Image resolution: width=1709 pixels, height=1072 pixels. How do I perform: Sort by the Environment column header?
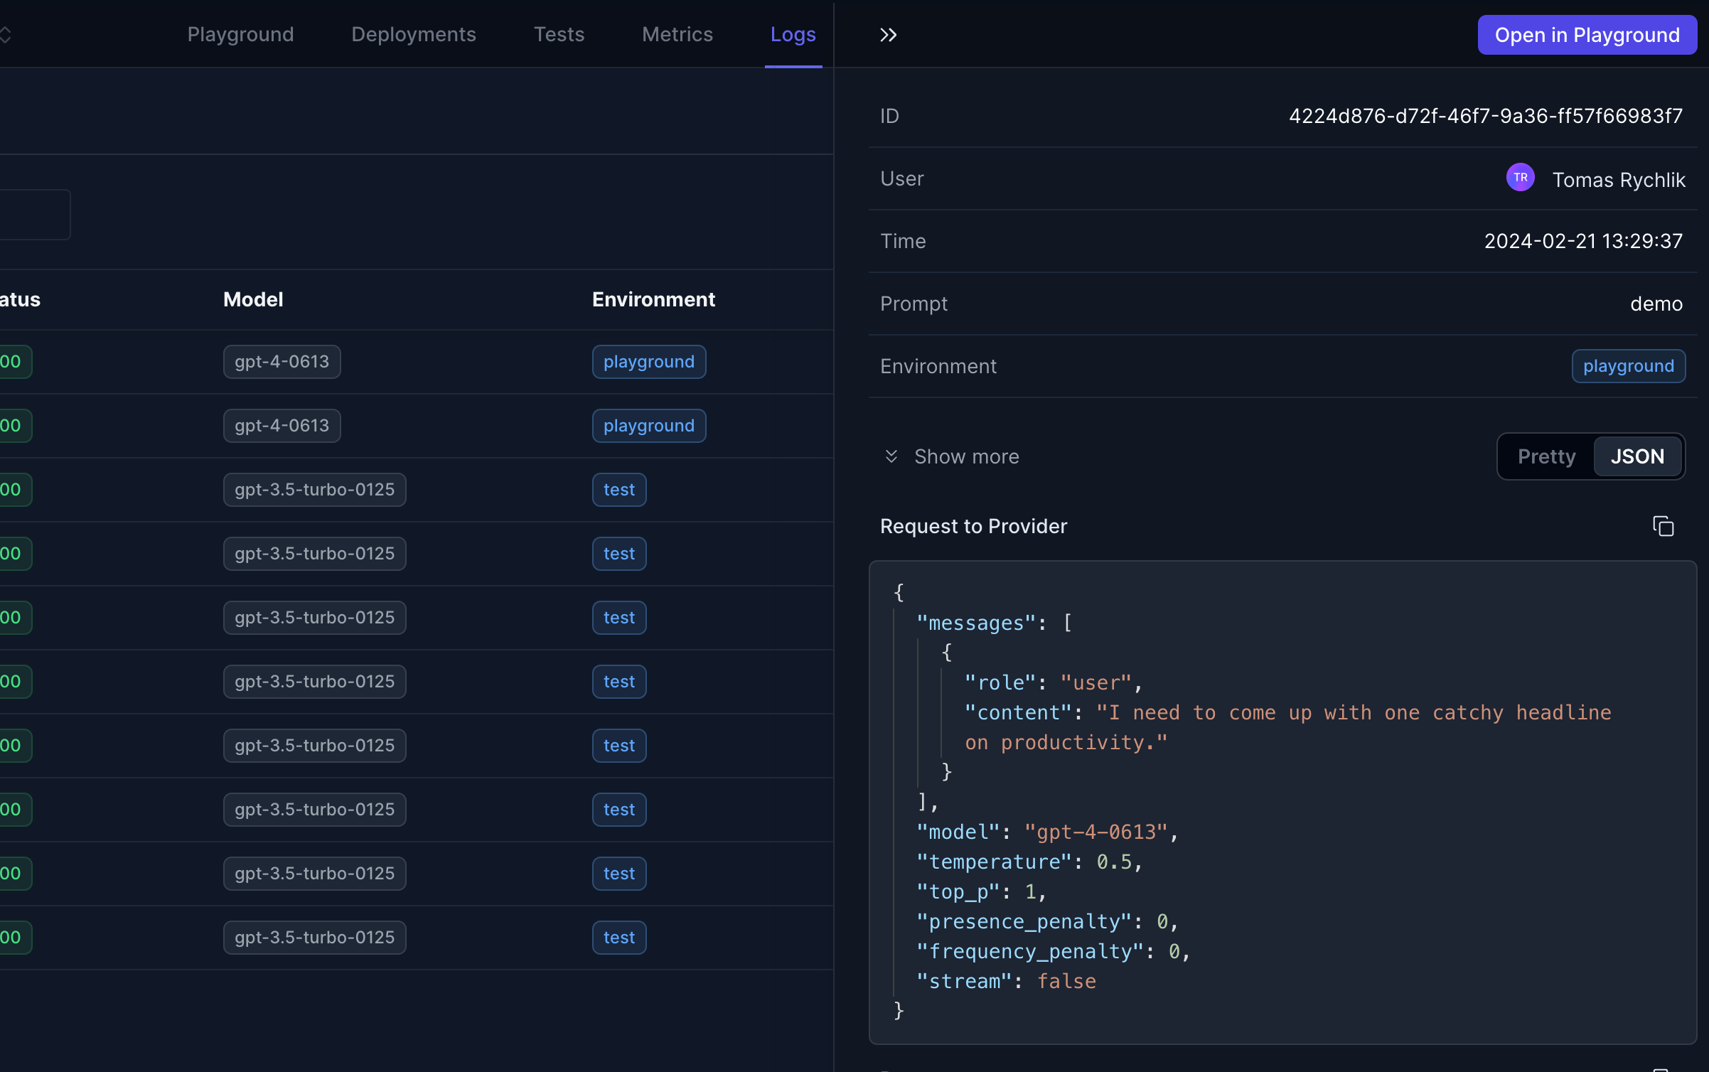click(653, 299)
